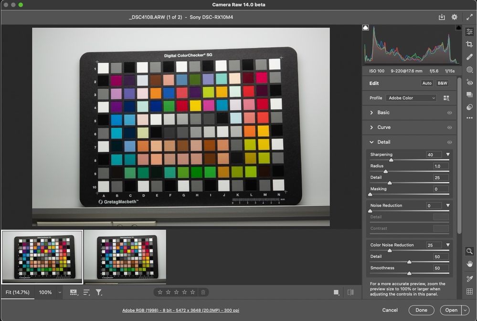Image resolution: width=477 pixels, height=321 pixels.
Task: Collapse Sharpening options disclosure triangle
Action: tap(448, 155)
